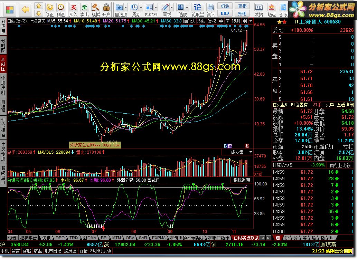Viewport: 358px width, 259px height.
Task: Open the 论股堂 forum icon
Action: 198,10
